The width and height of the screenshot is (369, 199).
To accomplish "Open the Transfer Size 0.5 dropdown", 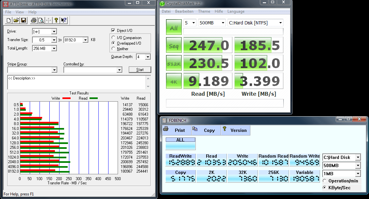I will click(54, 40).
